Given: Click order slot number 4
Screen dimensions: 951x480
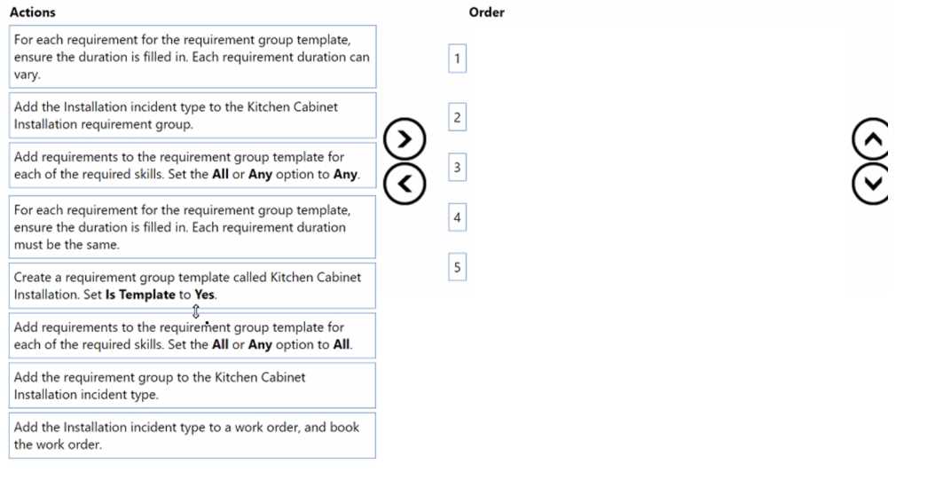Looking at the screenshot, I should point(457,217).
